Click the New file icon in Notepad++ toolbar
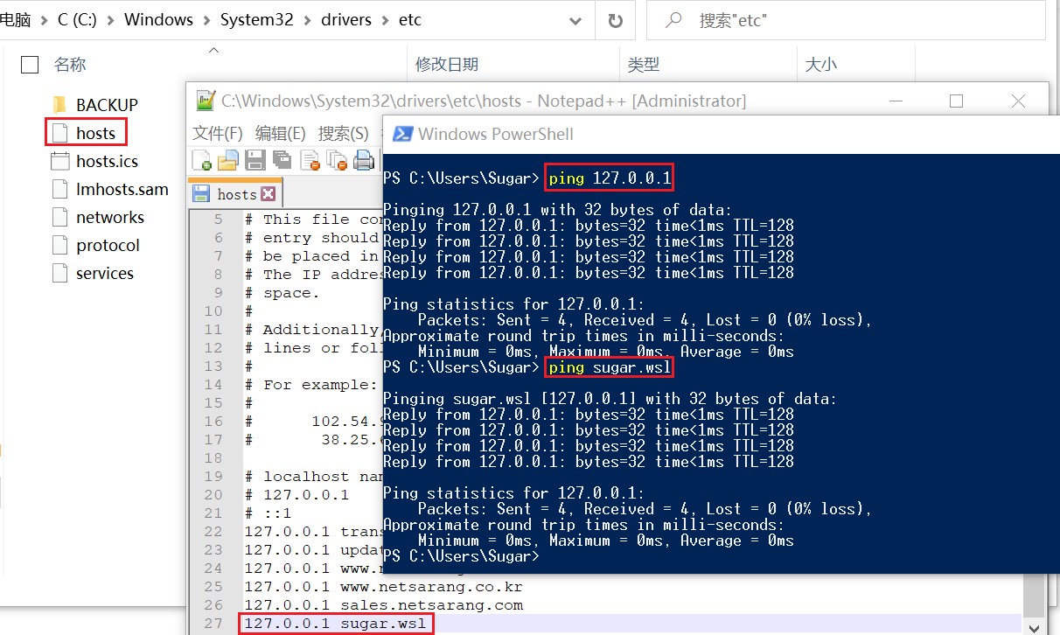Viewport: 1060px width, 635px height. tap(202, 160)
